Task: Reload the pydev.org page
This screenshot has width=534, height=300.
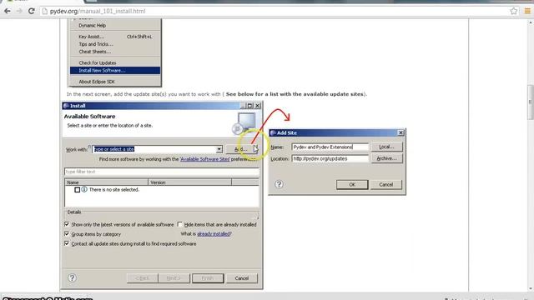Action: (32, 11)
